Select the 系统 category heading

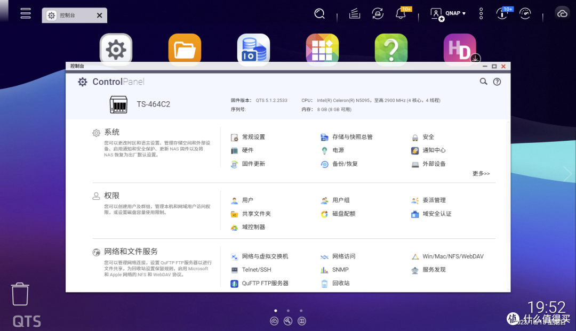click(111, 132)
